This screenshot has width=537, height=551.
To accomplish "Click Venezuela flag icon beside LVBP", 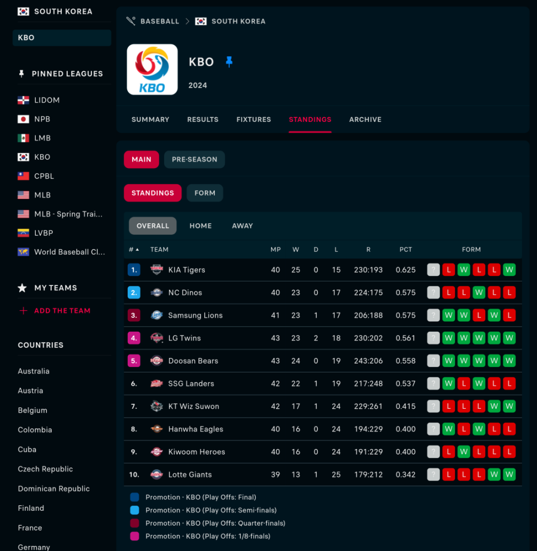I will pos(23,233).
